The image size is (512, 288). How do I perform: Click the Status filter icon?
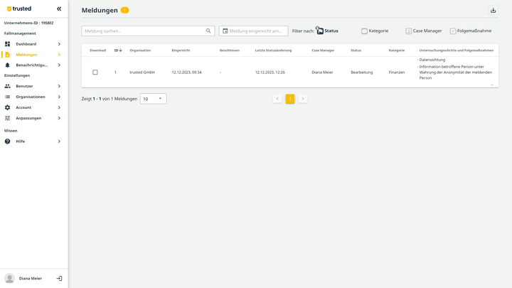click(x=319, y=31)
